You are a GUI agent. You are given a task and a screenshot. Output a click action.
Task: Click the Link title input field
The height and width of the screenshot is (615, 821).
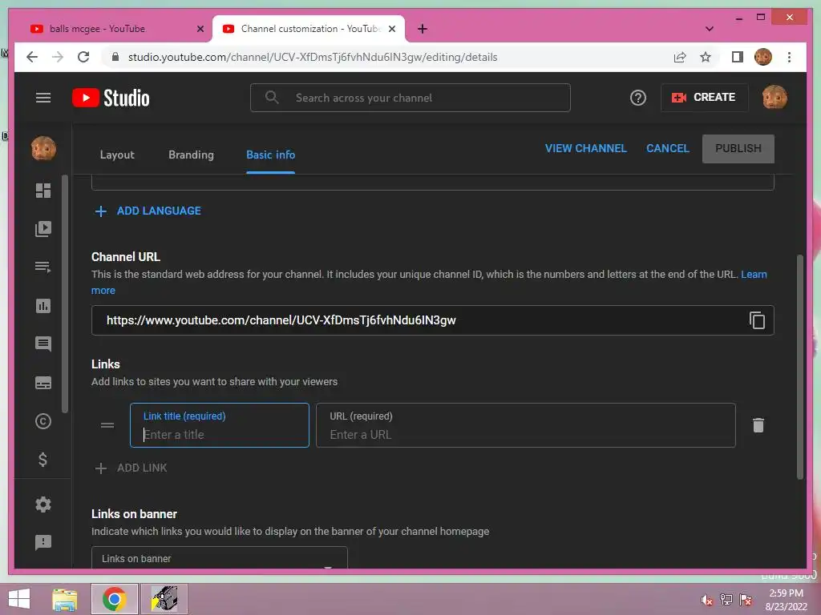[x=220, y=425]
